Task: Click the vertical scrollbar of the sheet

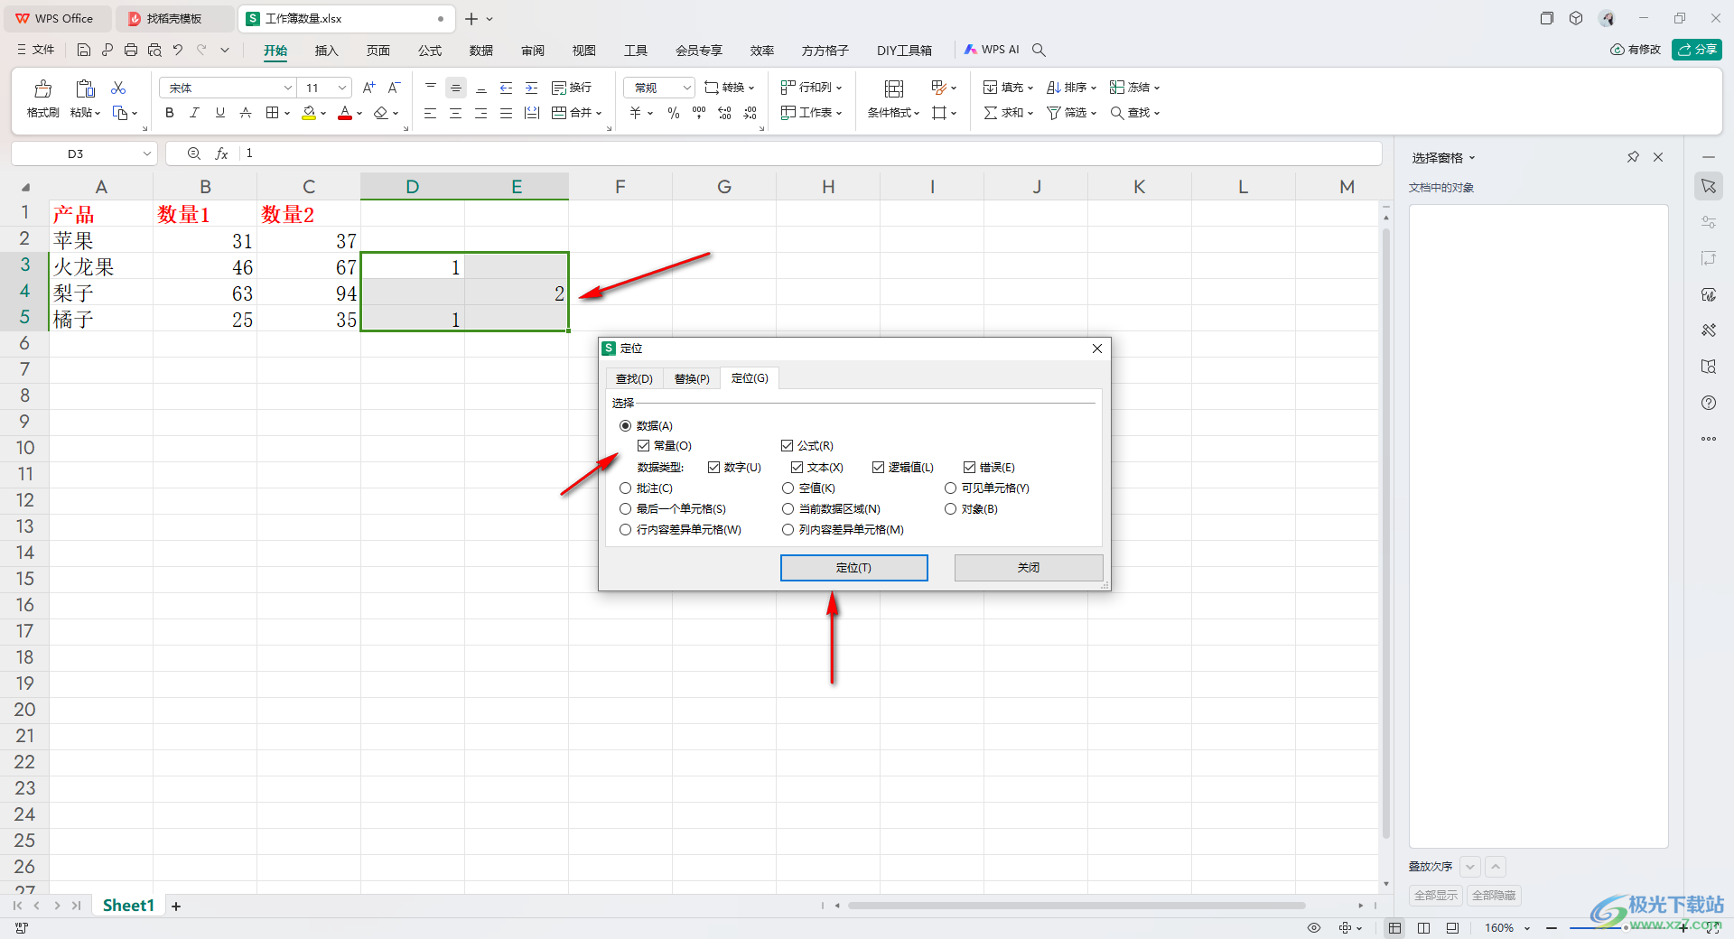Action: (x=1386, y=533)
